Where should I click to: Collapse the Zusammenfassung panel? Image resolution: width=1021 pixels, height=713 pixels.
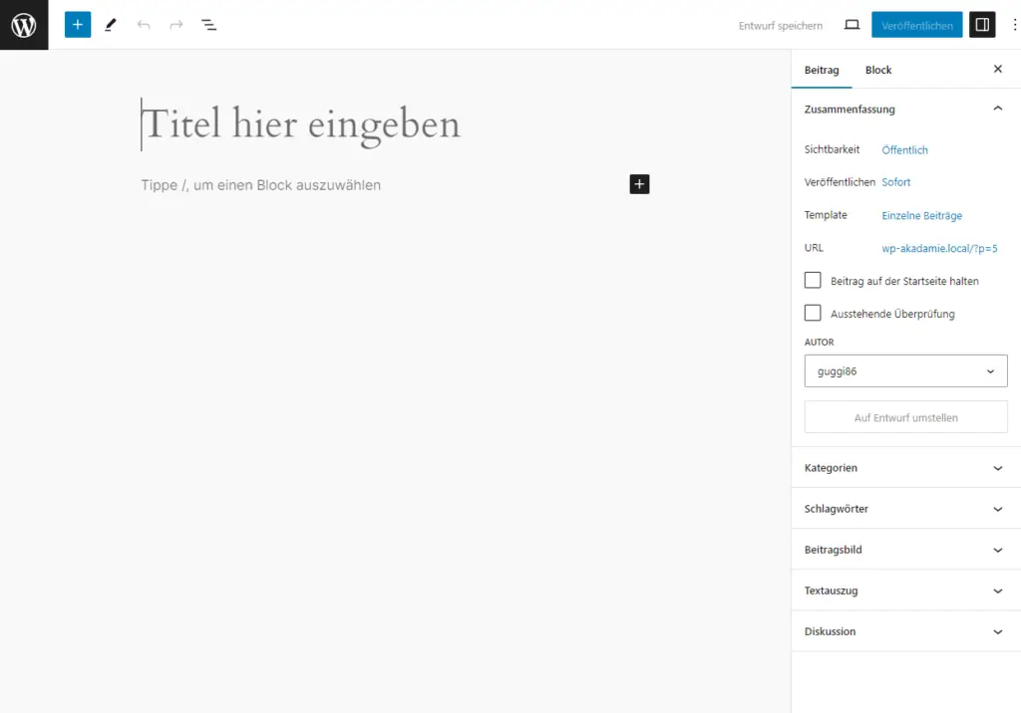tap(905, 109)
